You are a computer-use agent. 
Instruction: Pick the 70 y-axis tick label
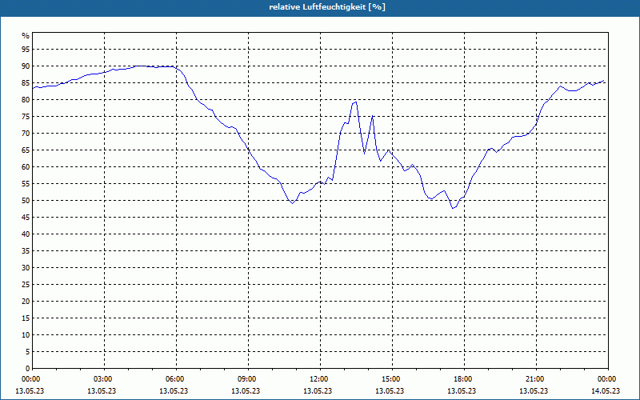[26, 134]
